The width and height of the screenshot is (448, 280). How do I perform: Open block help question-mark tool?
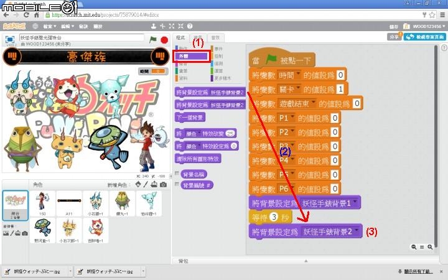click(x=190, y=26)
